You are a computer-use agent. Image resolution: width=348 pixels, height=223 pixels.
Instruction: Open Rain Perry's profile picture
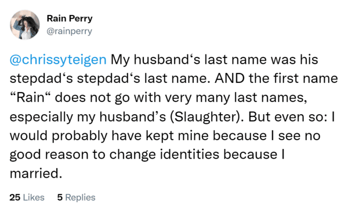[x=24, y=24]
